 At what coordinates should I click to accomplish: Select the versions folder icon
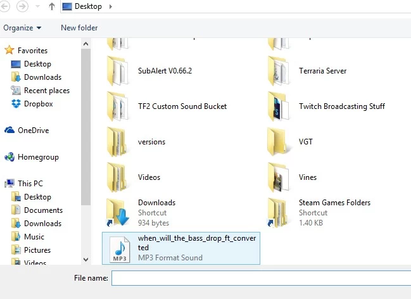click(118, 142)
